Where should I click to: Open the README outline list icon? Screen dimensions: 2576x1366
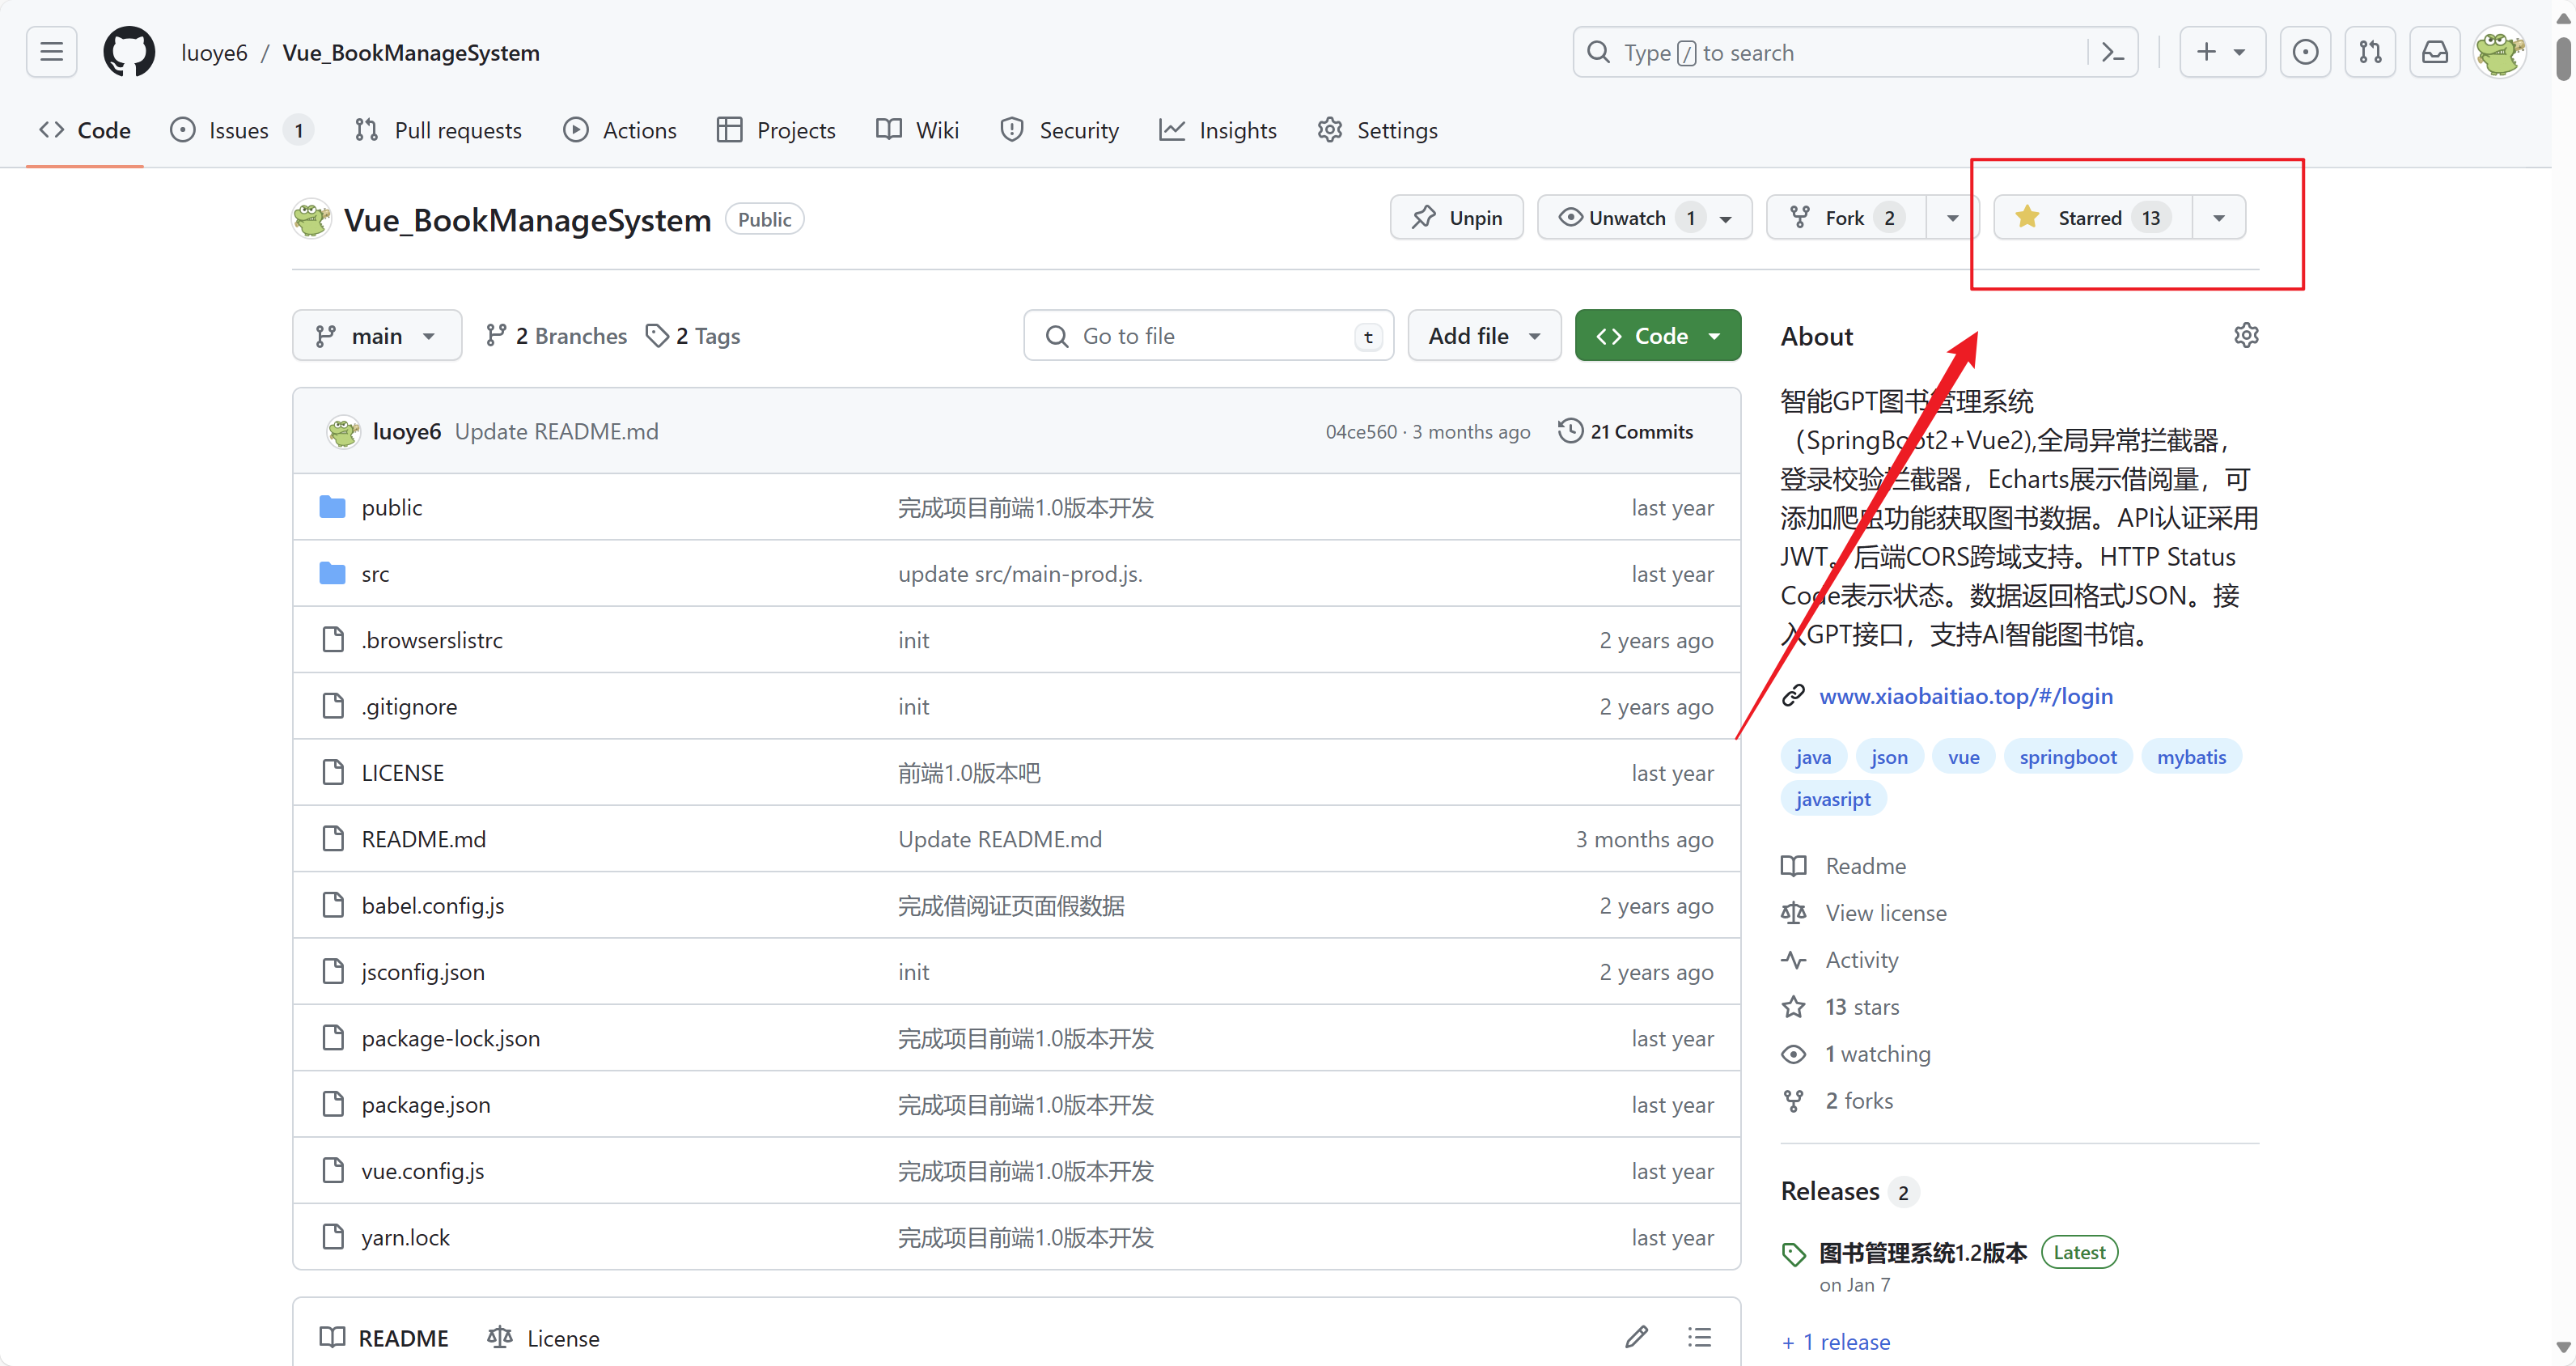click(1699, 1337)
